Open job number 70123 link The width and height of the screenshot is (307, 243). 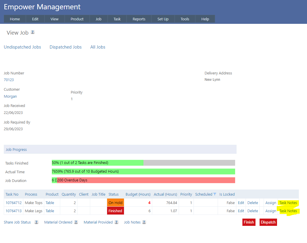[x=9, y=80]
